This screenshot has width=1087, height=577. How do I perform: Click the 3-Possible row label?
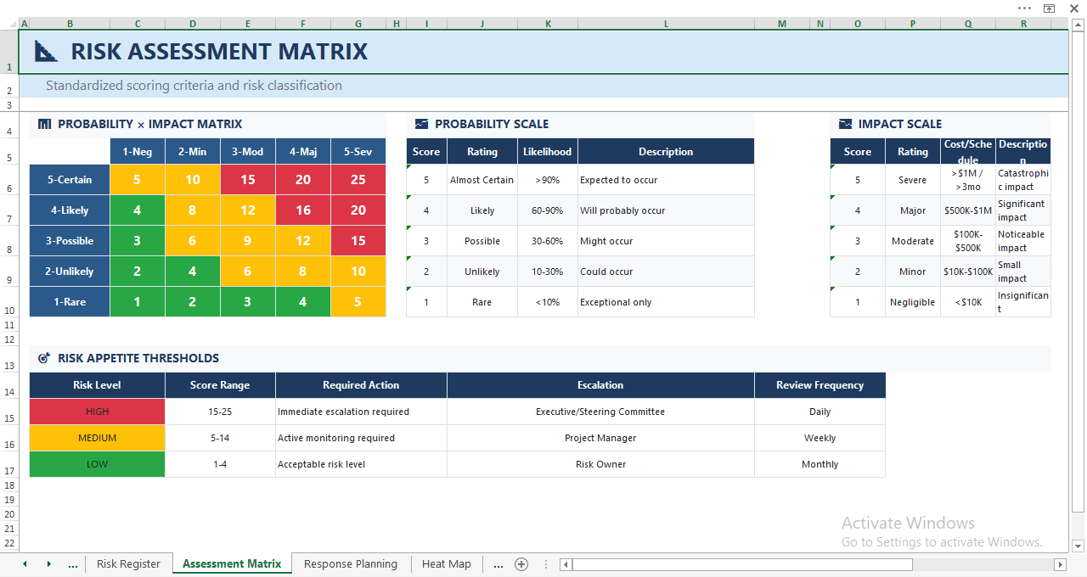(x=70, y=241)
